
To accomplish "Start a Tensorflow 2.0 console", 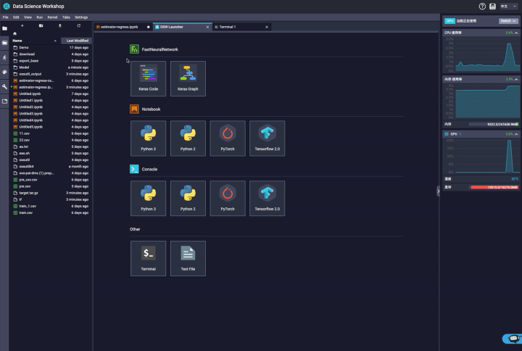I will [267, 199].
